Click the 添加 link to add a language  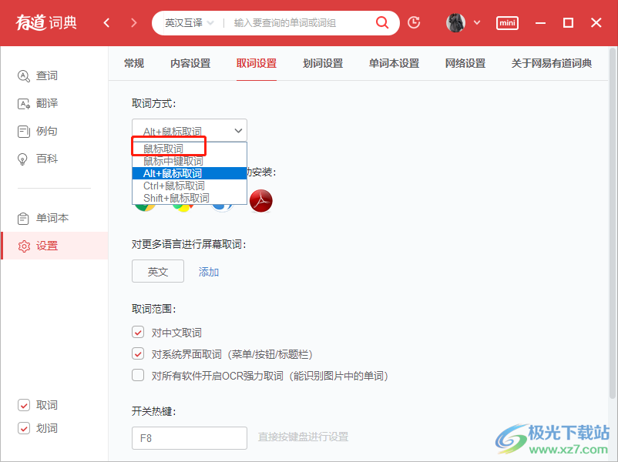click(208, 271)
